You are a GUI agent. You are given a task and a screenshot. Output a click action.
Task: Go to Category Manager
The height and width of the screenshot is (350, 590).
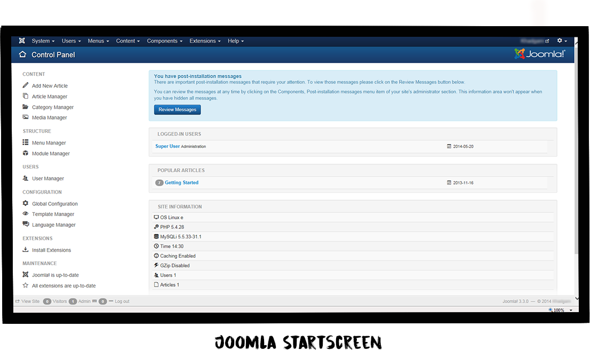(x=53, y=107)
